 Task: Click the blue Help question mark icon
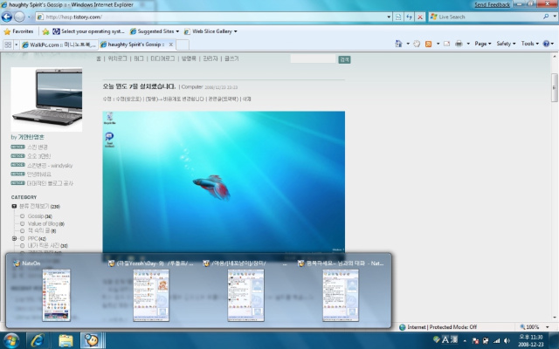[546, 44]
